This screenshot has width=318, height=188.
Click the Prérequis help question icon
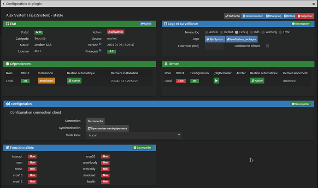(100, 50)
